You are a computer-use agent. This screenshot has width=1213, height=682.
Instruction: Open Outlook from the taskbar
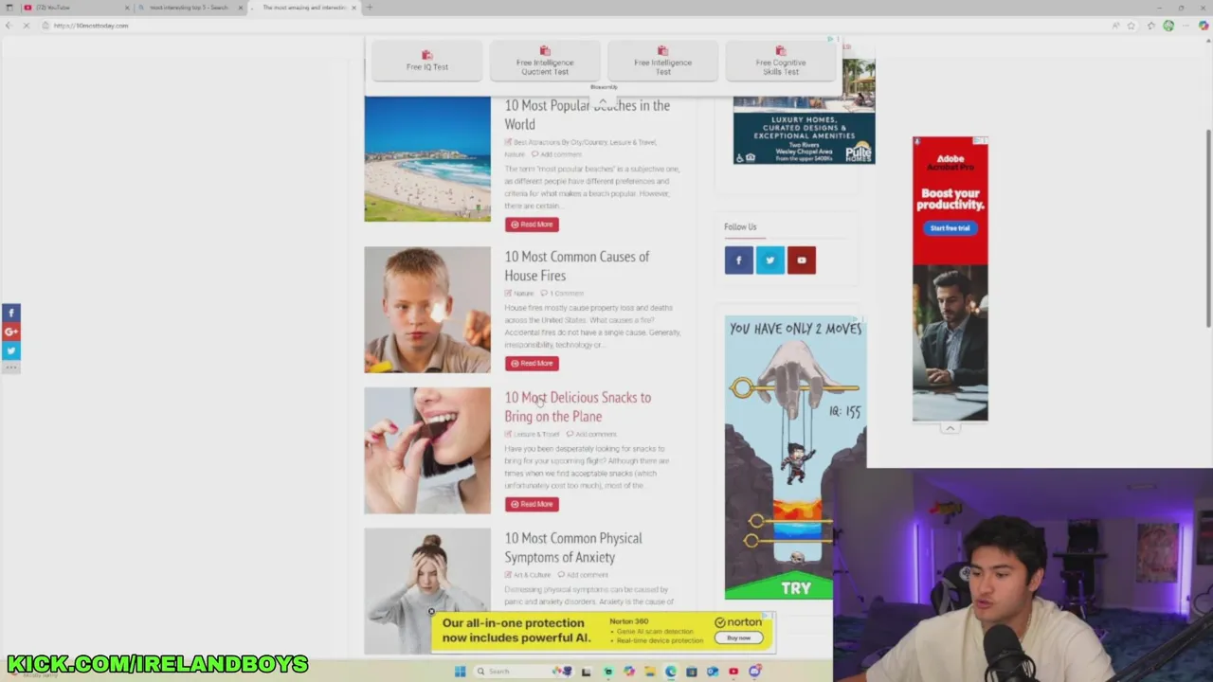tap(712, 672)
